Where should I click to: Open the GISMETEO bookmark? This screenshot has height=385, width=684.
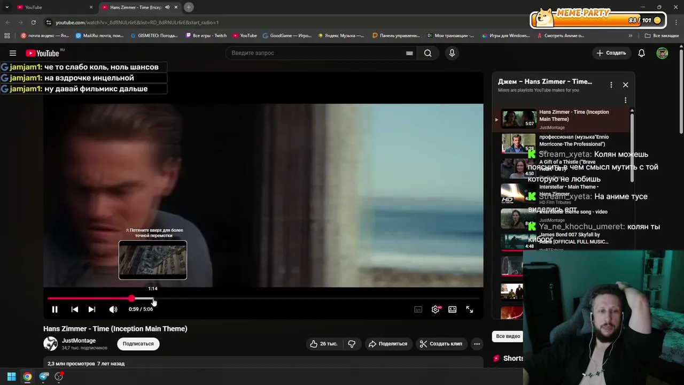154,36
